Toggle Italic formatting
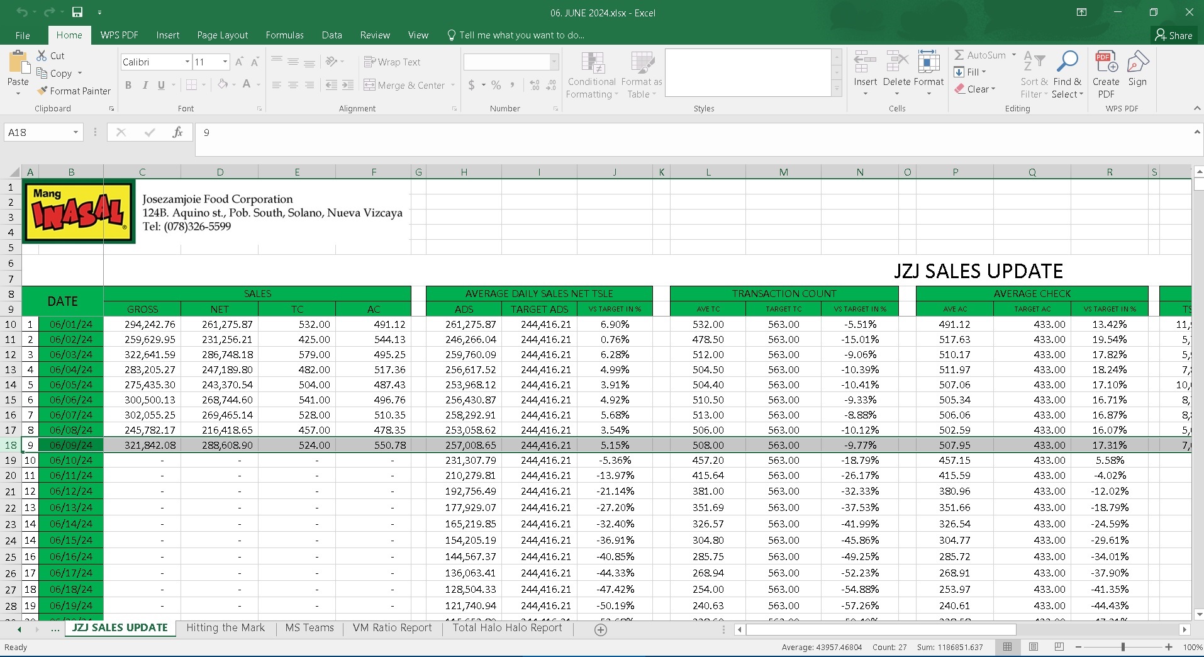The width and height of the screenshot is (1204, 657). coord(145,85)
